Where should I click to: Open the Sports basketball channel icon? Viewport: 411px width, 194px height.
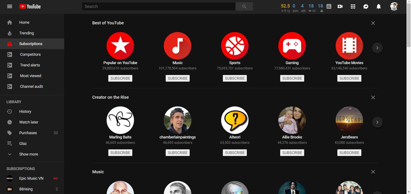[x=235, y=46]
